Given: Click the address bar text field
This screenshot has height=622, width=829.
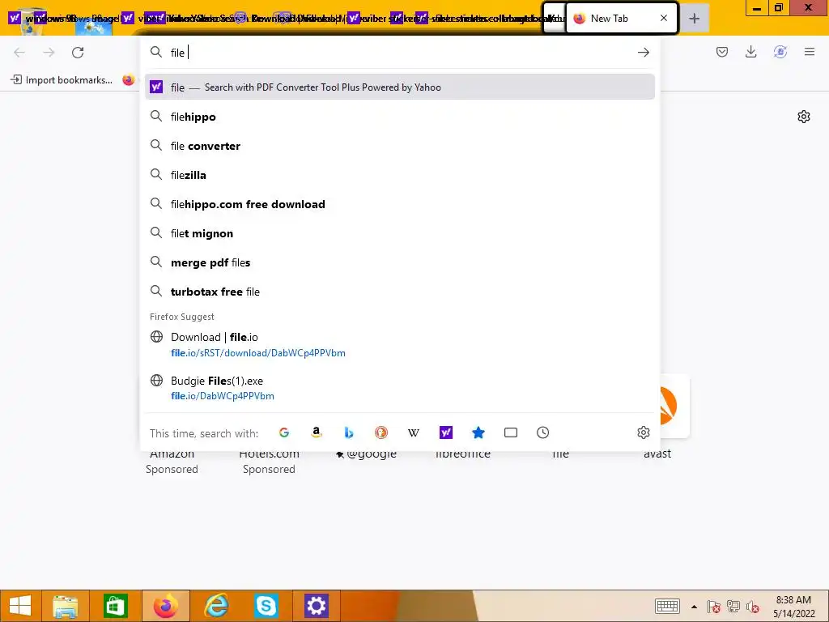Looking at the screenshot, I should tap(399, 53).
